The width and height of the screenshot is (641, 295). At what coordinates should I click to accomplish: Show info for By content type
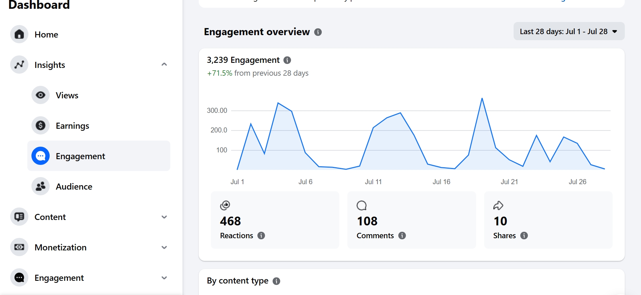point(276,281)
